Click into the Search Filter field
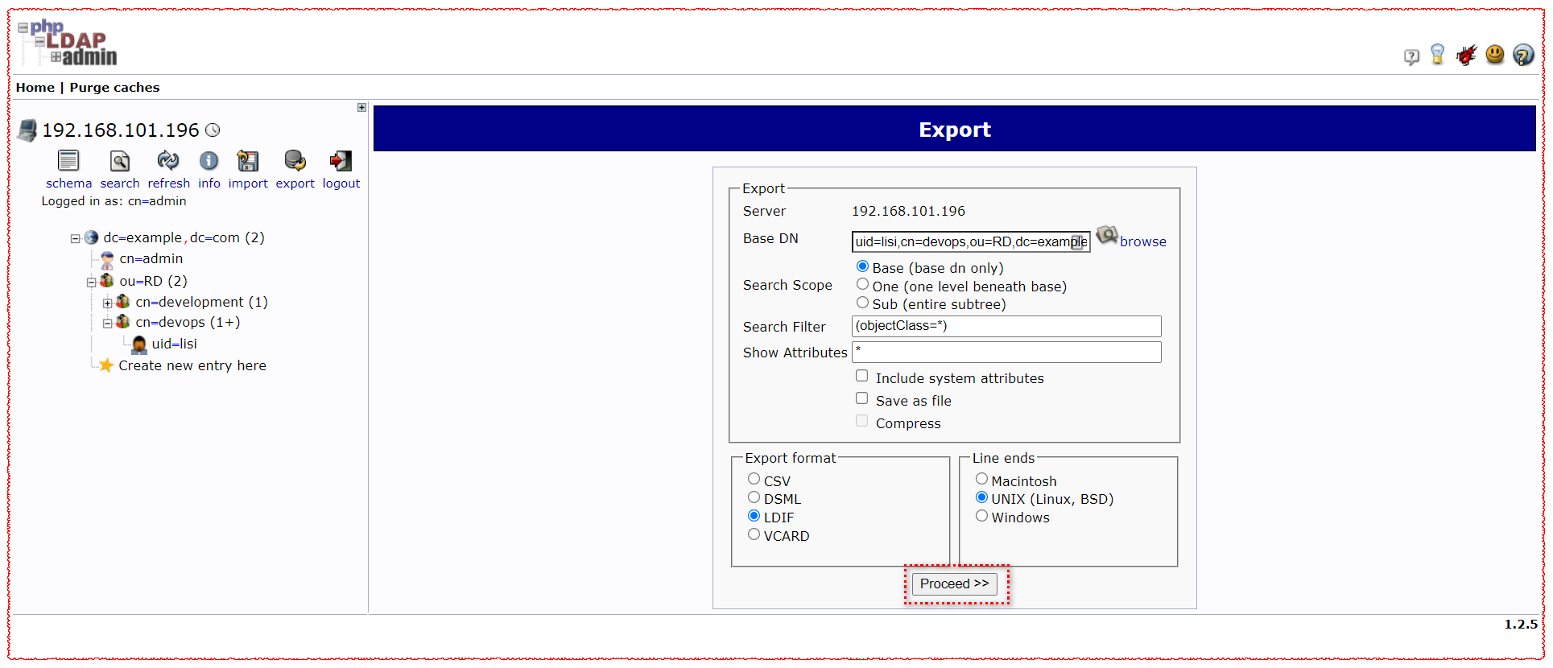This screenshot has height=668, width=1553. click(x=1006, y=326)
